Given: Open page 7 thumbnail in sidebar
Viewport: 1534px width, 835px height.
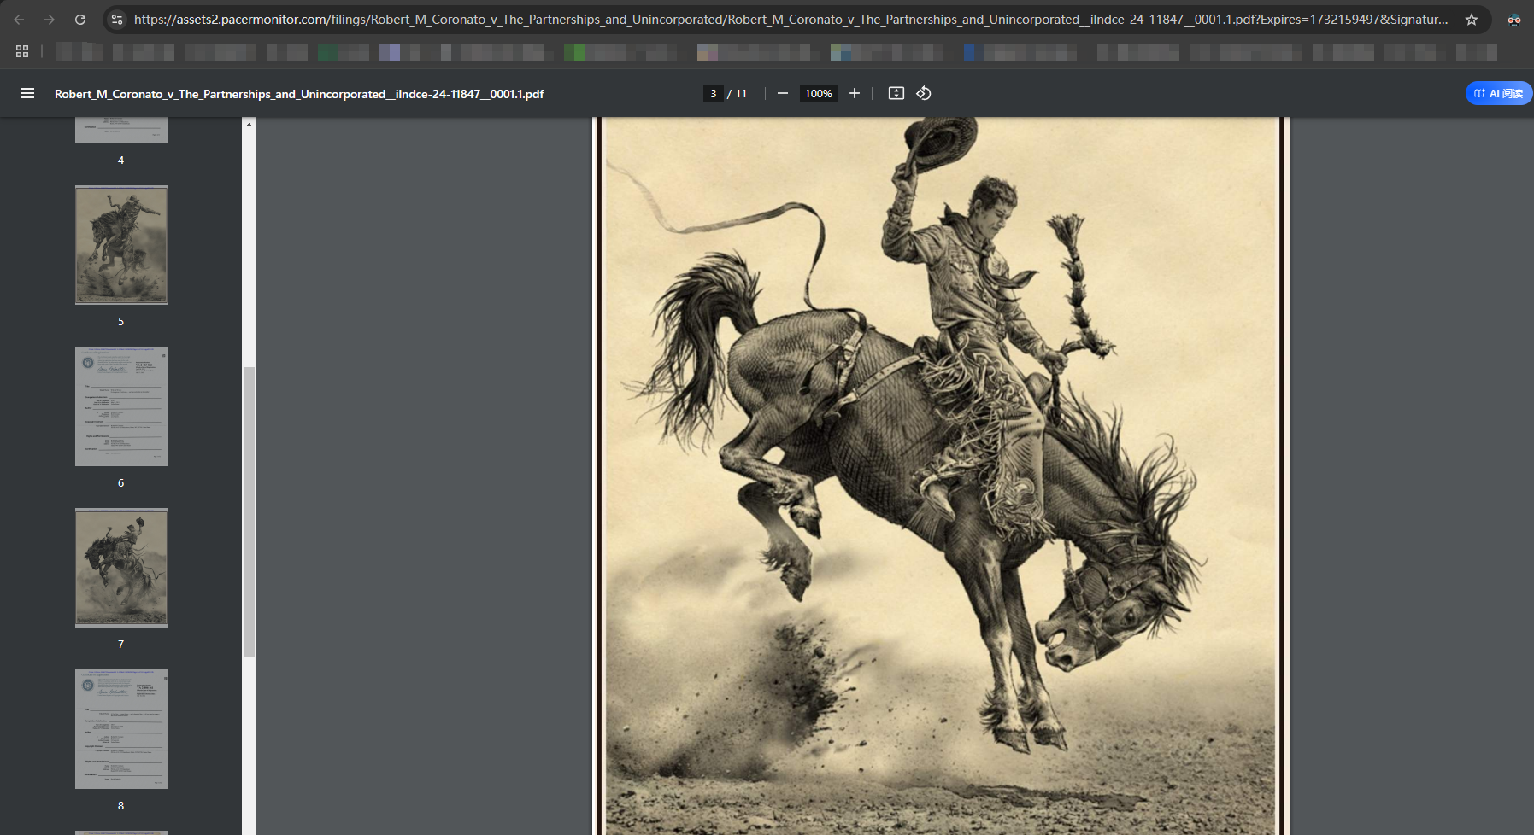Looking at the screenshot, I should click(121, 568).
